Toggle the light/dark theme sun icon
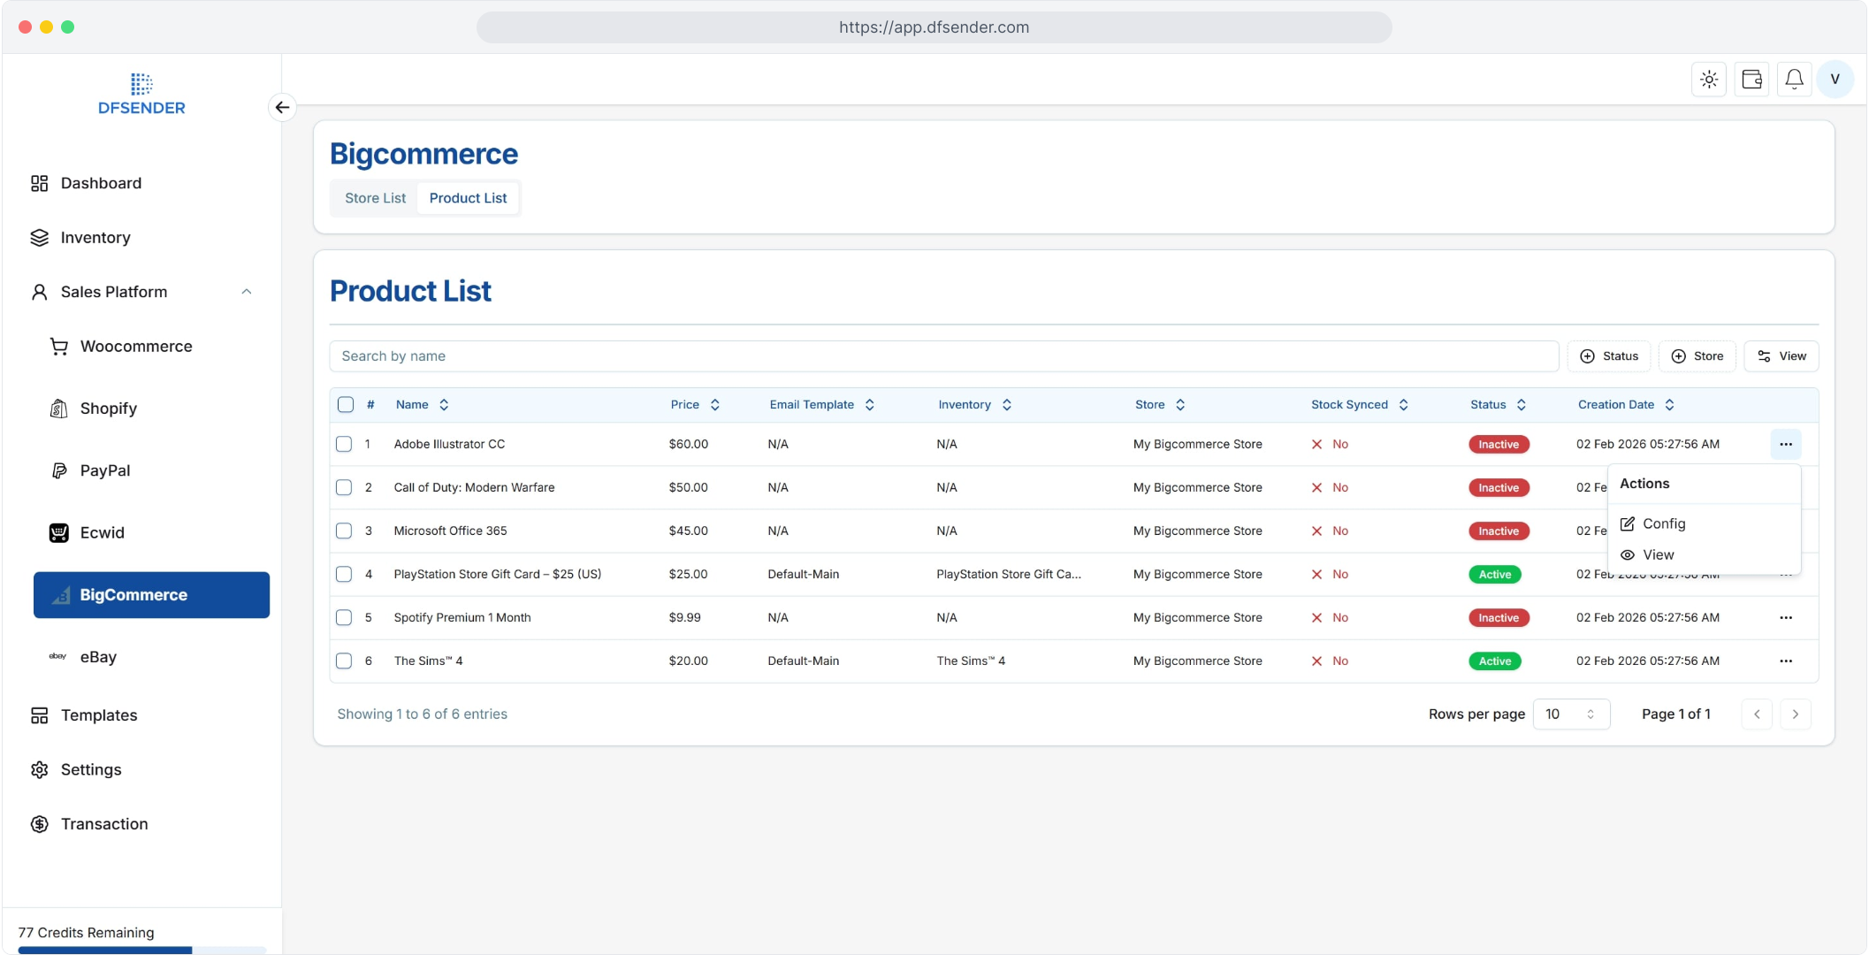 point(1709,80)
